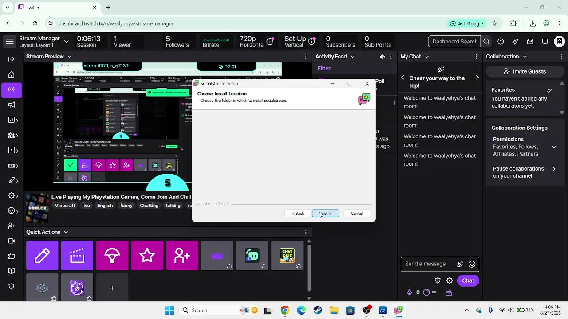Image resolution: width=568 pixels, height=319 pixels.
Task: Open Google Chrome from the taskbar
Action: point(285,310)
